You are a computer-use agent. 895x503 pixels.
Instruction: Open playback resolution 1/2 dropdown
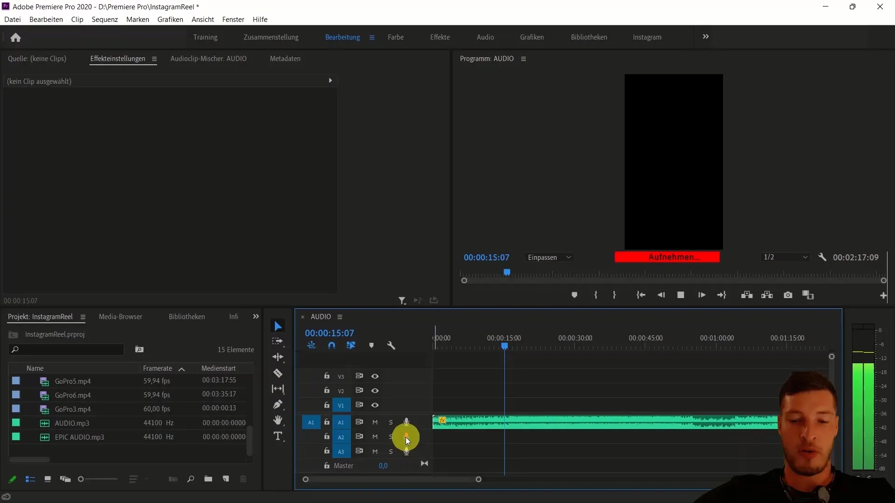785,257
